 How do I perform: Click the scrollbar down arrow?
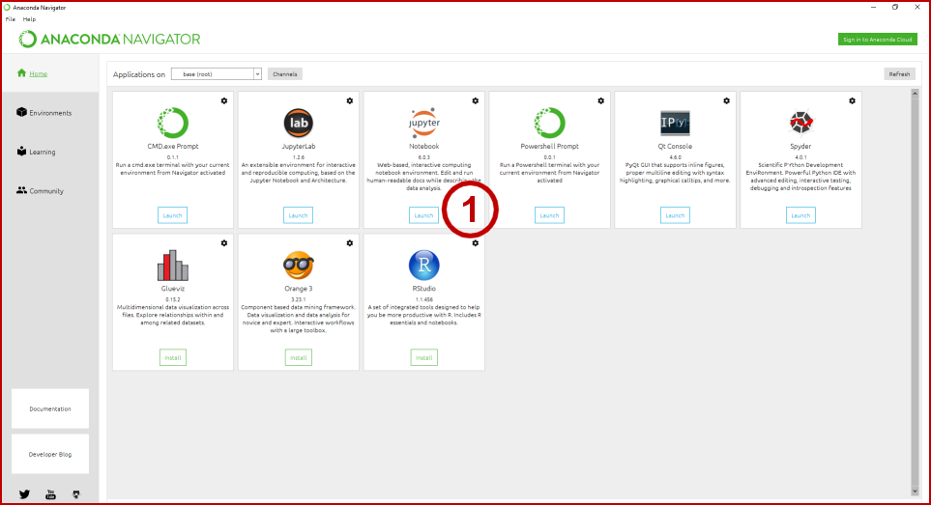915,491
